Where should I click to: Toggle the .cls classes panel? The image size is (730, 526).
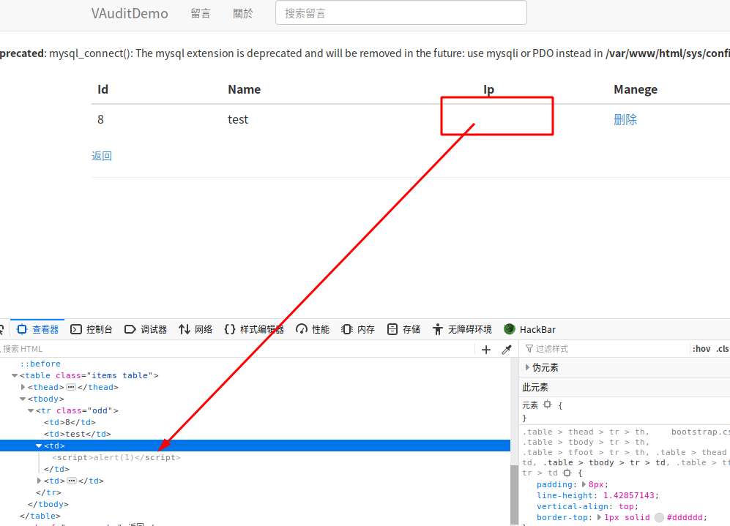coord(722,349)
